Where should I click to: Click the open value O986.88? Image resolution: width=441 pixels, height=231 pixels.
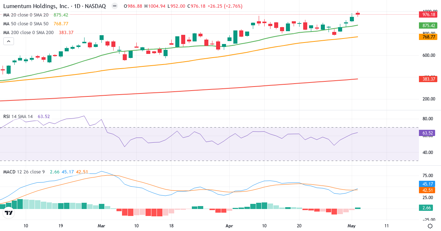(x=133, y=6)
